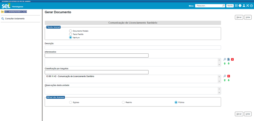Click the top Salvar button
Screen dimensions: 254x121
click(x=239, y=17)
